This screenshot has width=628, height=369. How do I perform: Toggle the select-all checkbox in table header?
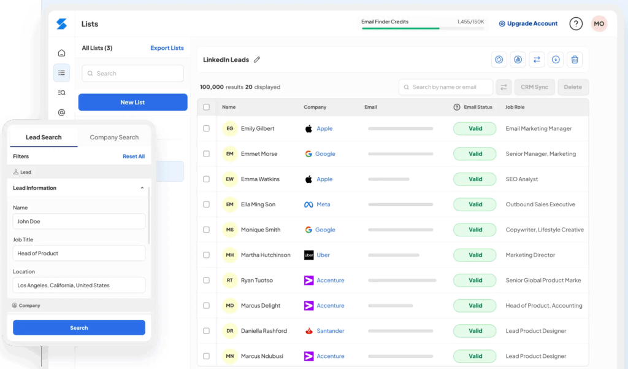[207, 107]
